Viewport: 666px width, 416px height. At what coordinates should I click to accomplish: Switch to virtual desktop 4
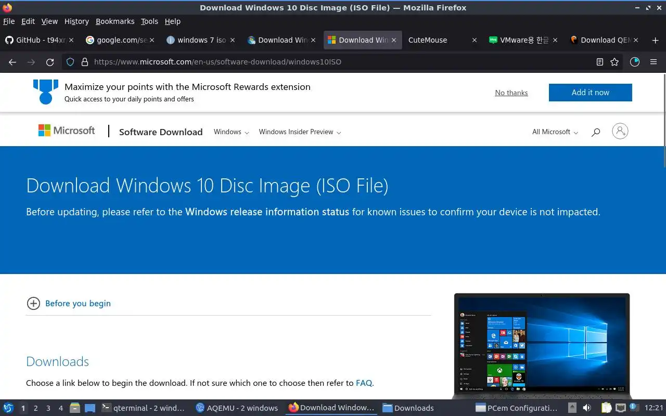60,408
